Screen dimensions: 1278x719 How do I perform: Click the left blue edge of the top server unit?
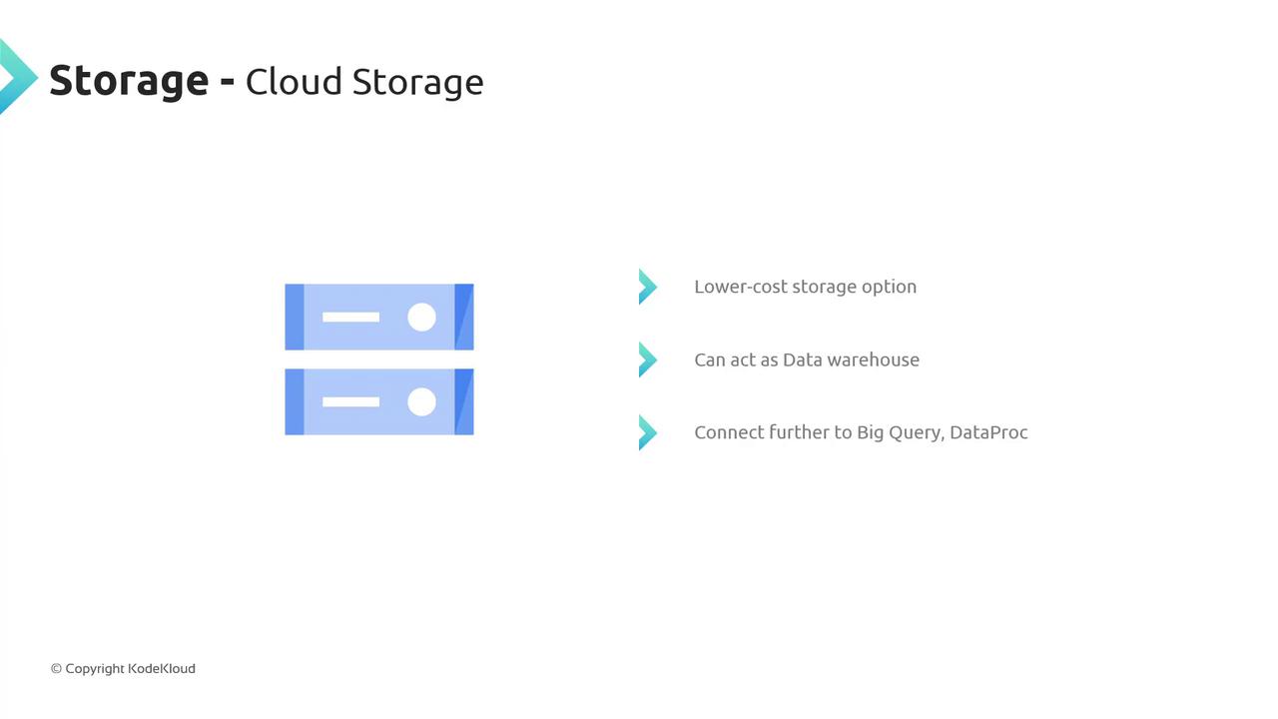point(295,317)
